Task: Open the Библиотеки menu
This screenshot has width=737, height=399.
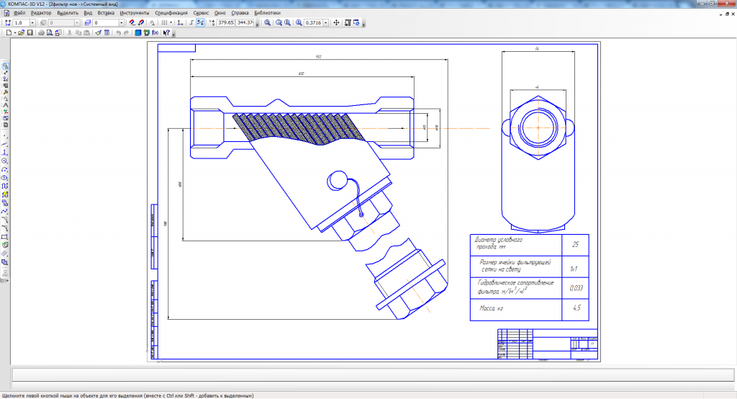Action: coord(268,13)
